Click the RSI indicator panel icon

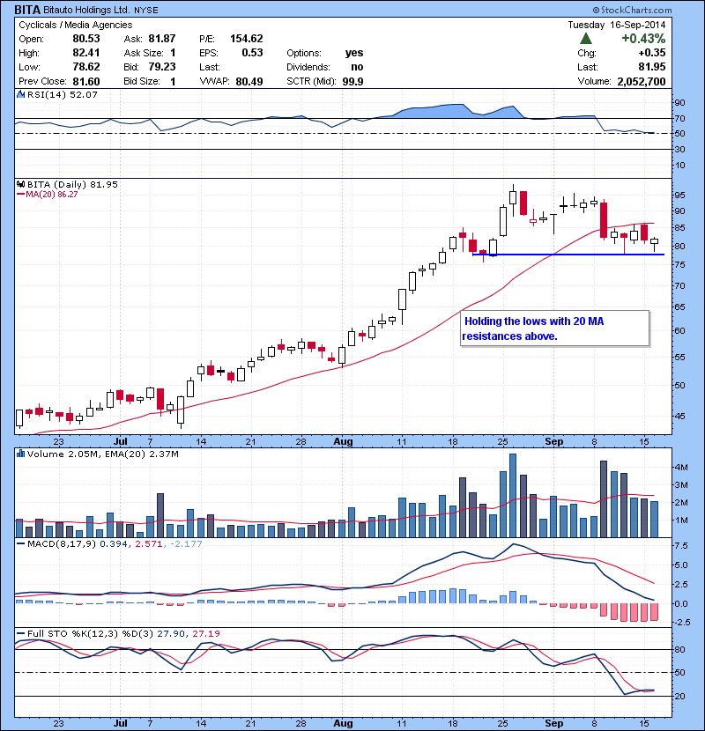20,94
